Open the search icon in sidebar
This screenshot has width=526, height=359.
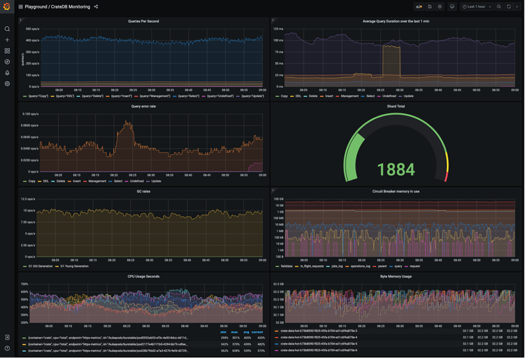[x=7, y=29]
